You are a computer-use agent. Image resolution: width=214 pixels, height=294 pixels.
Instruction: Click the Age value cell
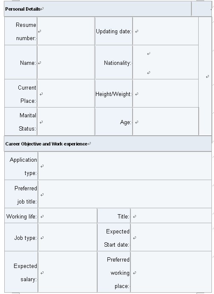coord(165,121)
